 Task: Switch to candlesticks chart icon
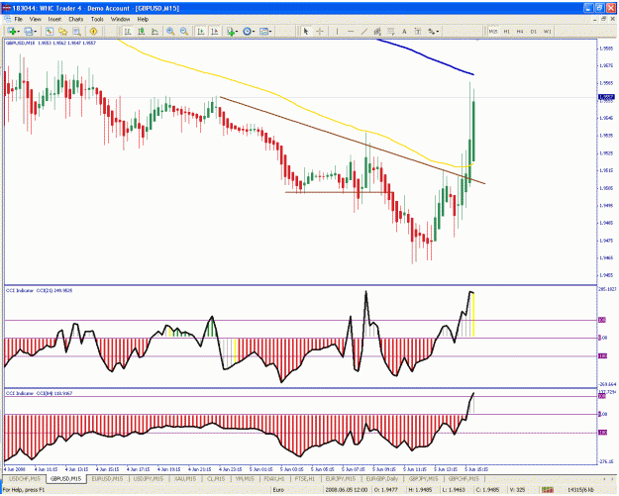click(x=142, y=31)
